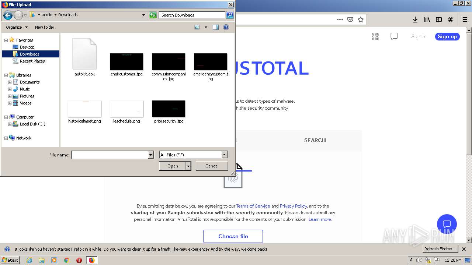
Task: Toggle Firefox sidebar icon
Action: [x=439, y=20]
